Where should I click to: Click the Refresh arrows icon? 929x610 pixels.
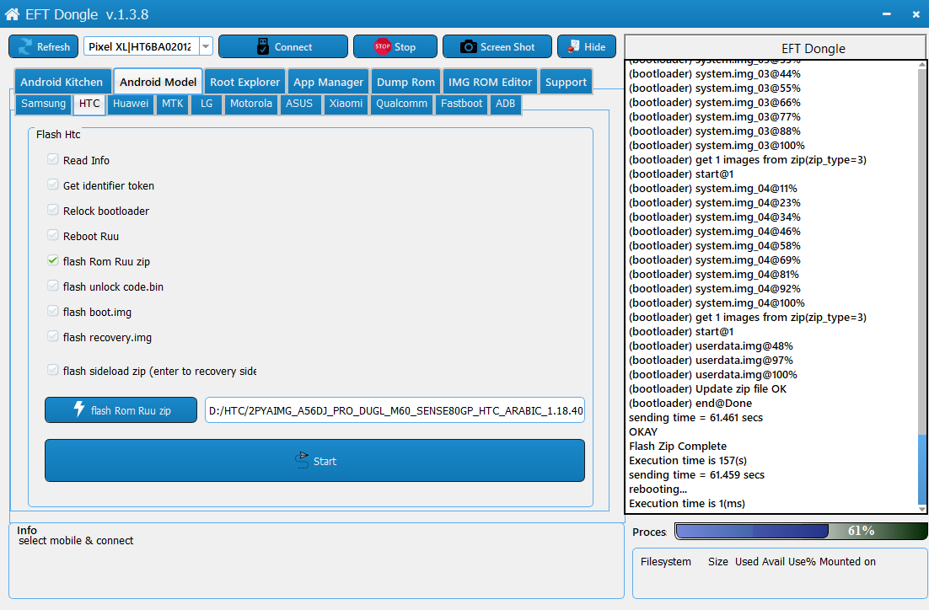coord(25,47)
